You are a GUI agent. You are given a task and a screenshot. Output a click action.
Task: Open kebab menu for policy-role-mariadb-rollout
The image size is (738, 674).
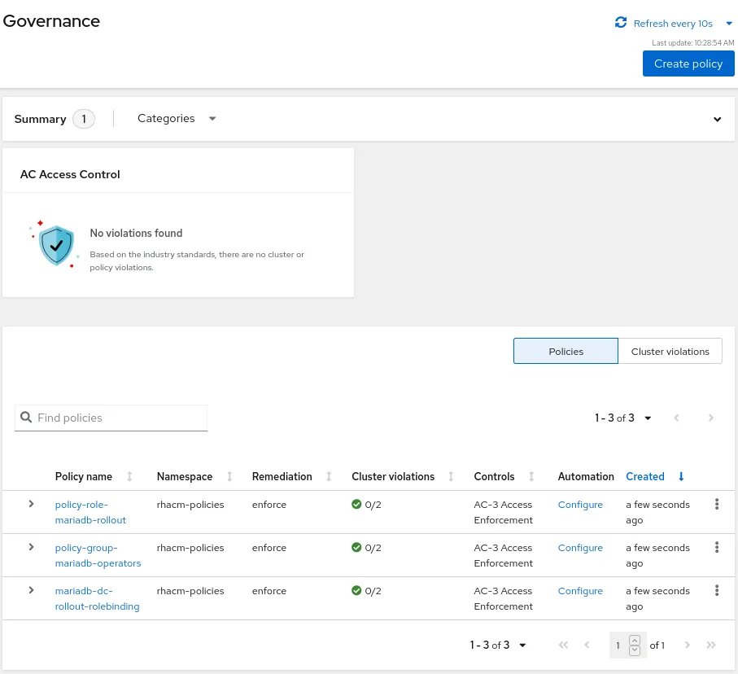pyautogui.click(x=717, y=505)
